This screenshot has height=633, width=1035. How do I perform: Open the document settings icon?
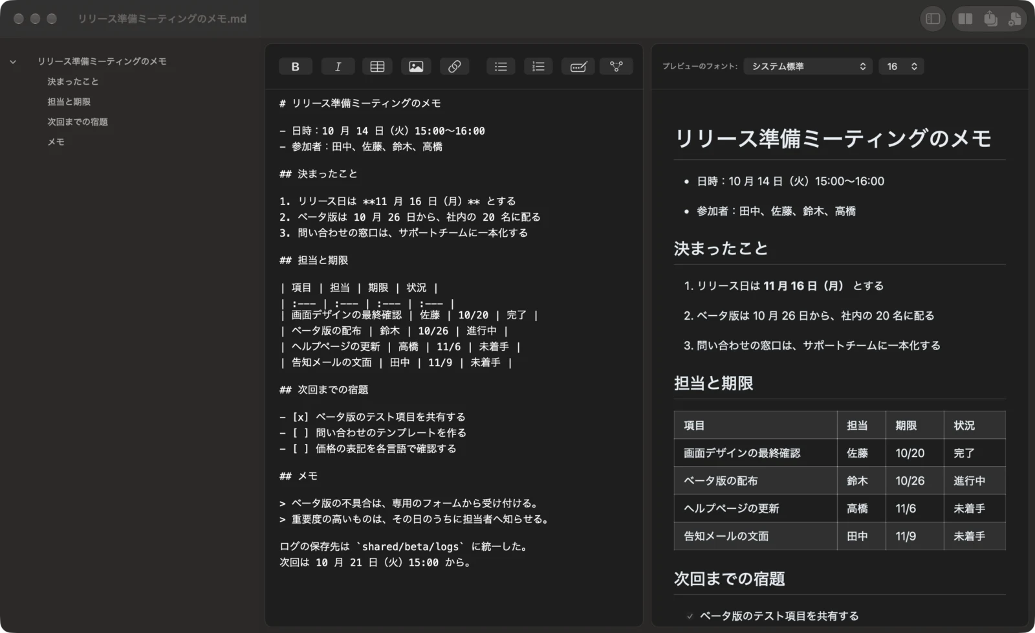(x=1014, y=19)
